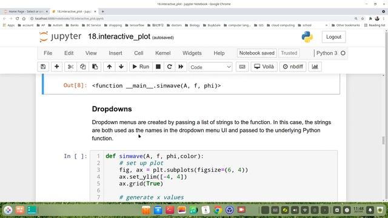Open the shopping bookmarks folder
388x218 pixels.
[x=113, y=25]
